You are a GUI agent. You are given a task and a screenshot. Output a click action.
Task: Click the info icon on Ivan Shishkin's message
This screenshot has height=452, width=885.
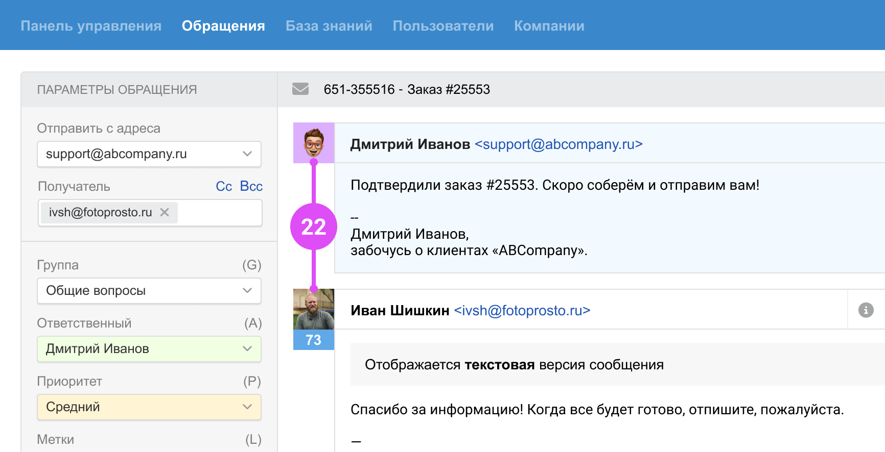point(866,310)
